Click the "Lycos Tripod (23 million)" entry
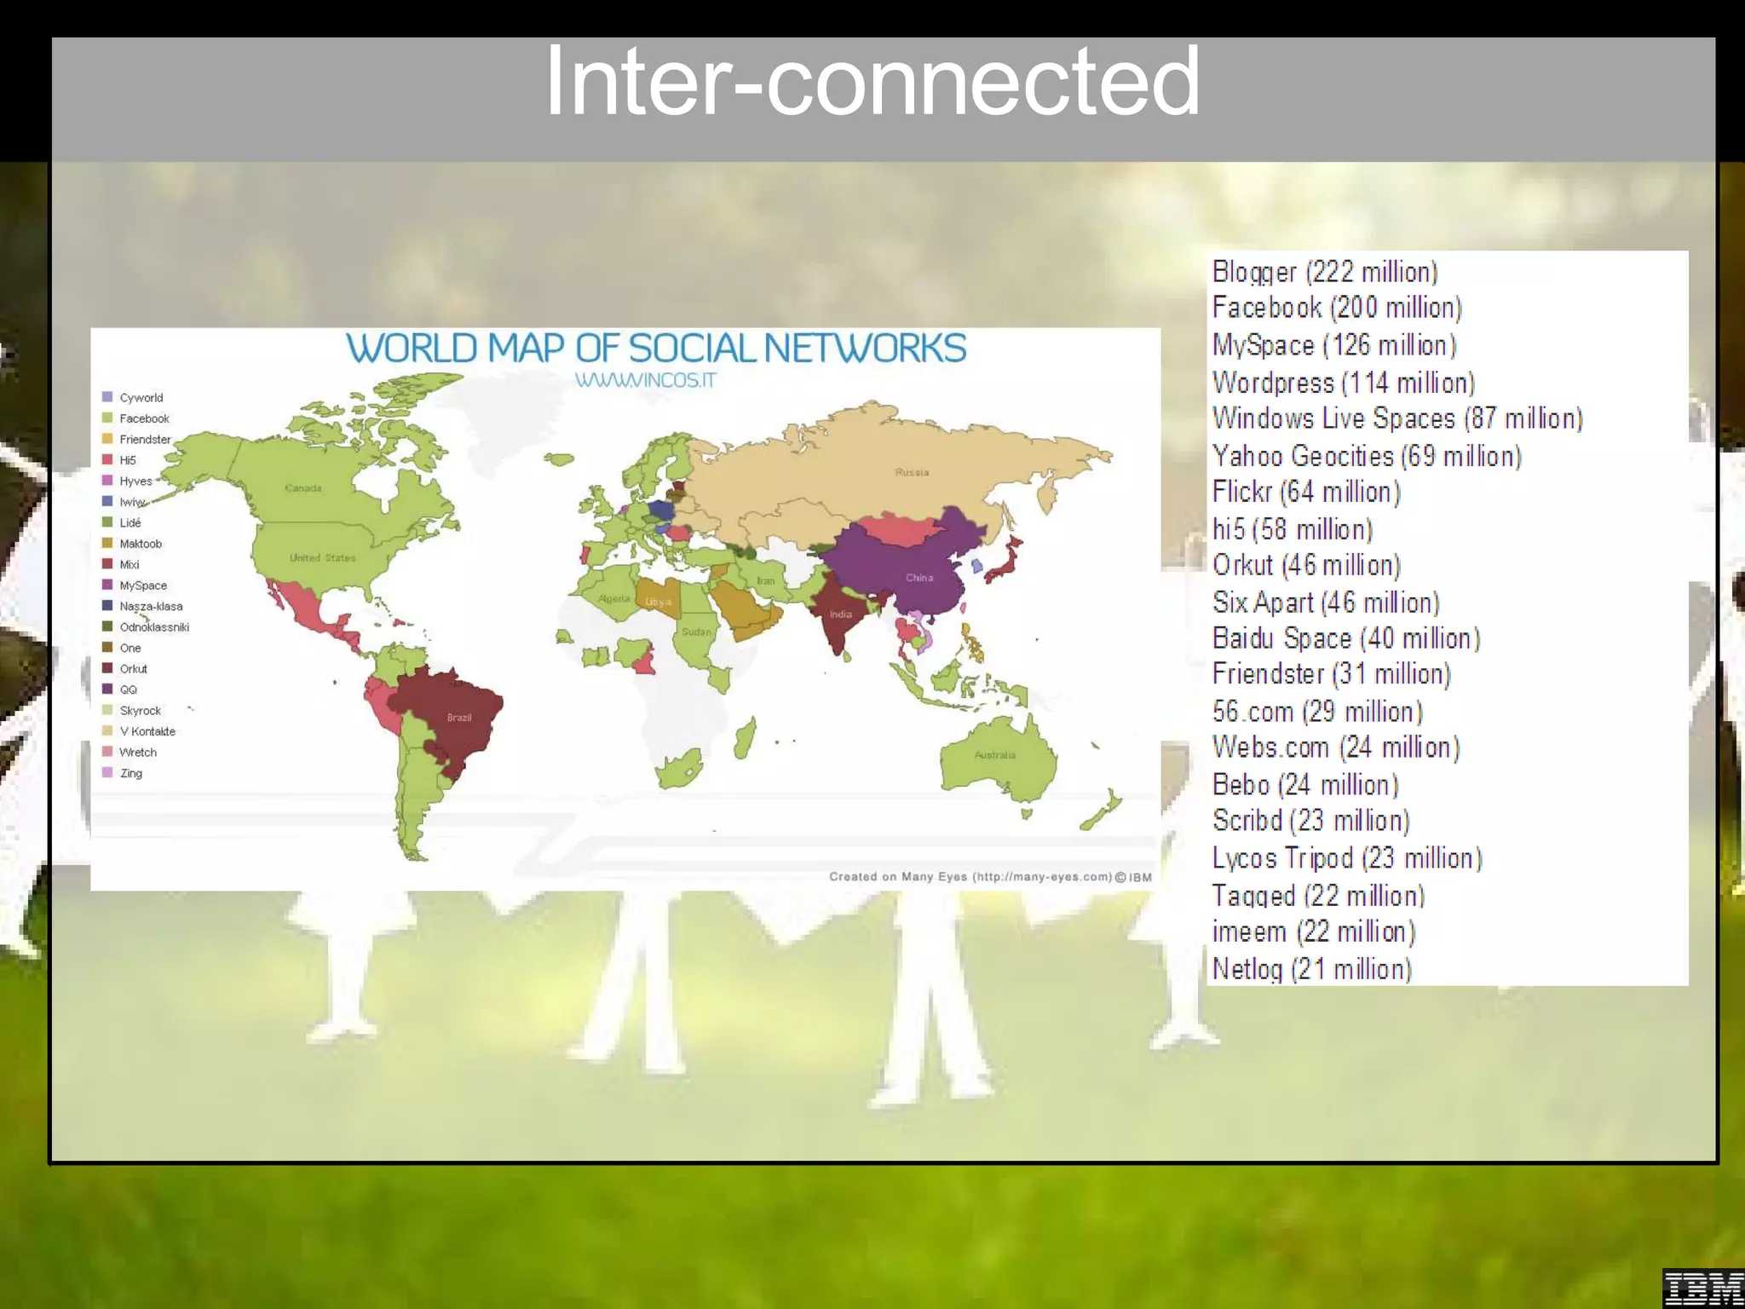 1347,858
